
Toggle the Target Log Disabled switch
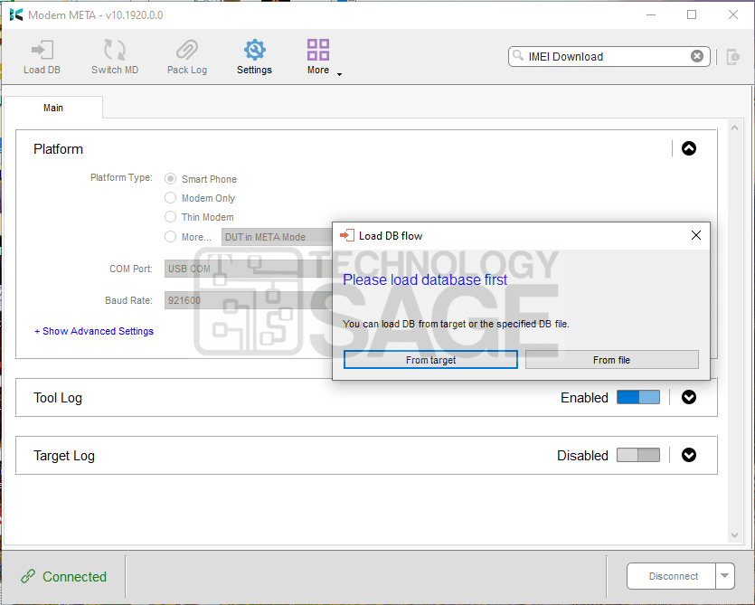pyautogui.click(x=638, y=455)
